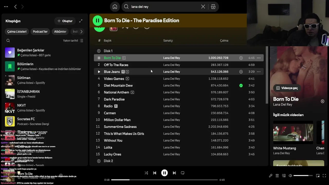Clear the search text with X
Screen dimensions: 329x185
pos(203,7)
